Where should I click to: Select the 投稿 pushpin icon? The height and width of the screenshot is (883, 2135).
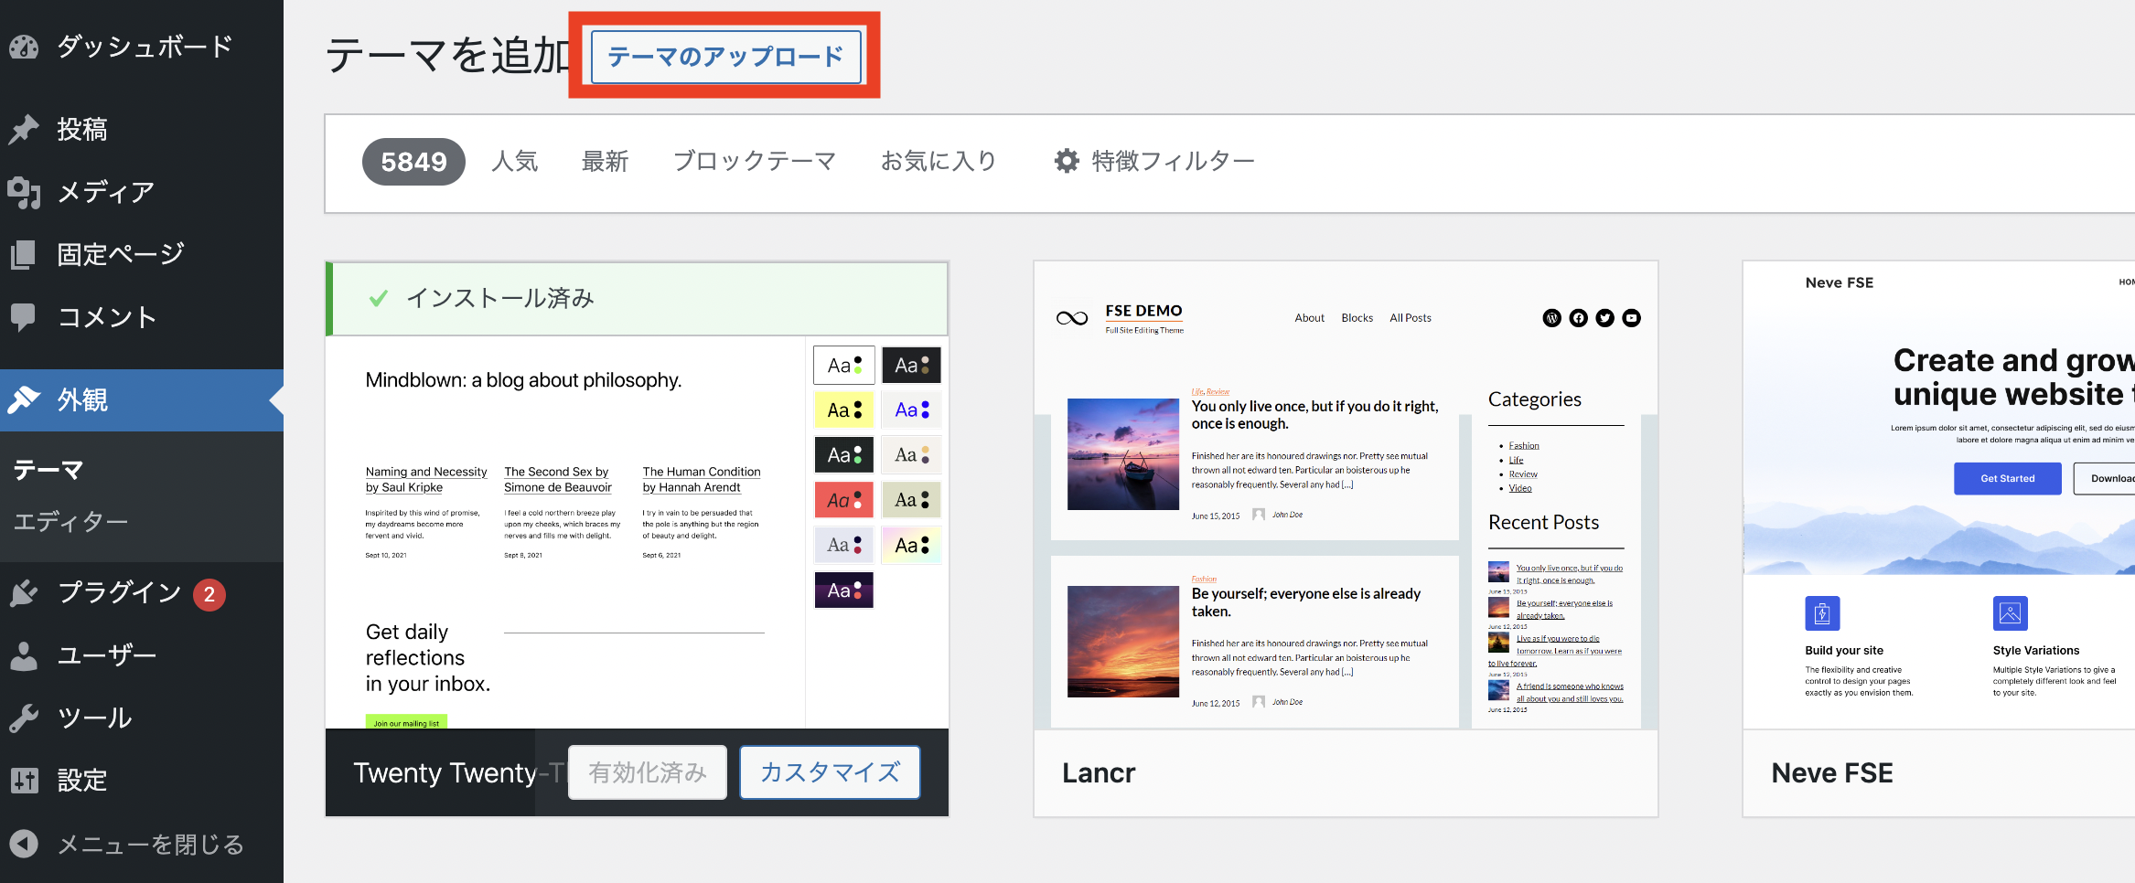(x=24, y=128)
